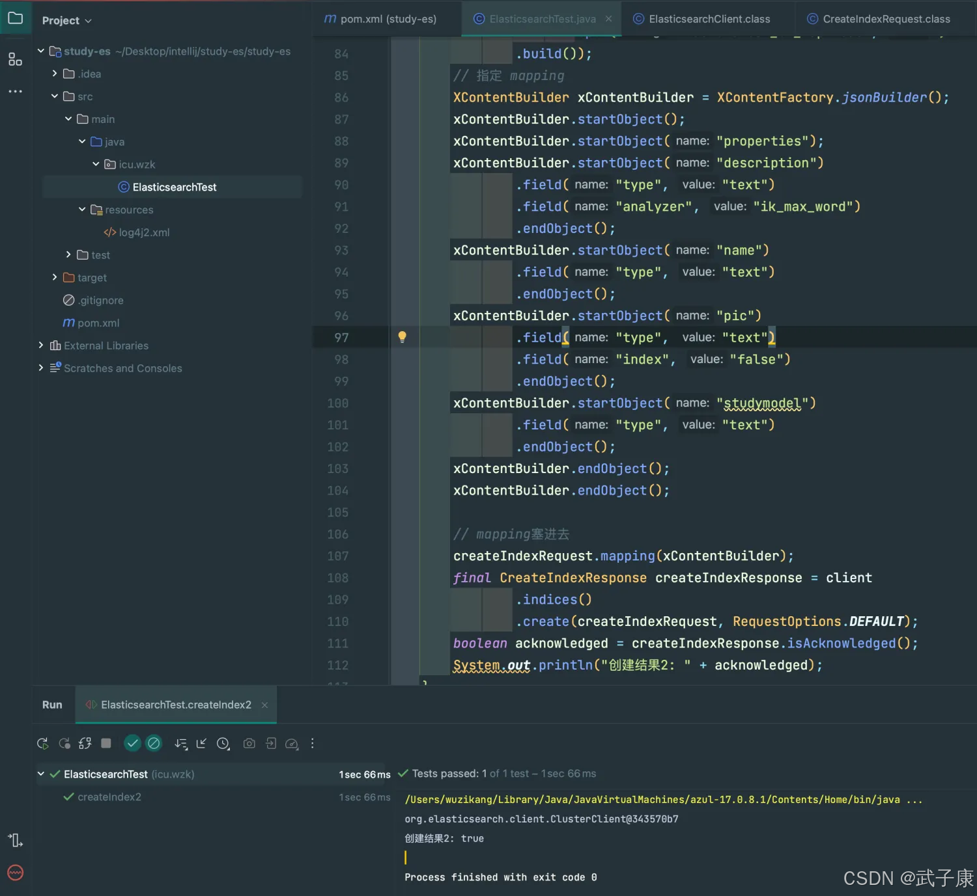Close the ElasticsearchTest.createIndex2 run tab

pyautogui.click(x=264, y=705)
